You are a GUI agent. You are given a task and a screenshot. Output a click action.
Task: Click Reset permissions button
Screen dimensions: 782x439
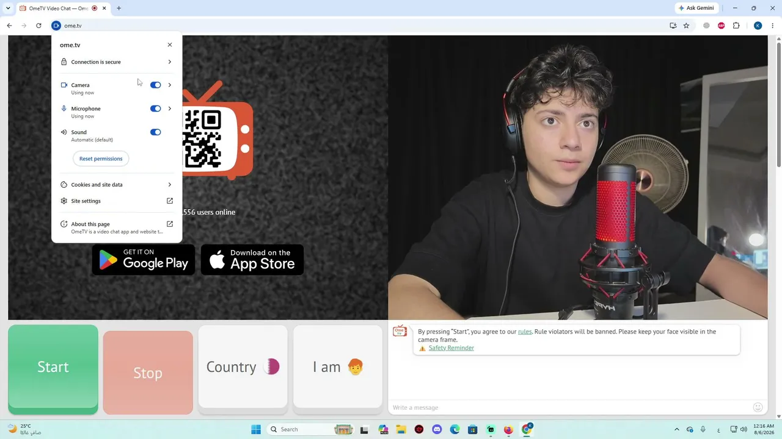101,159
